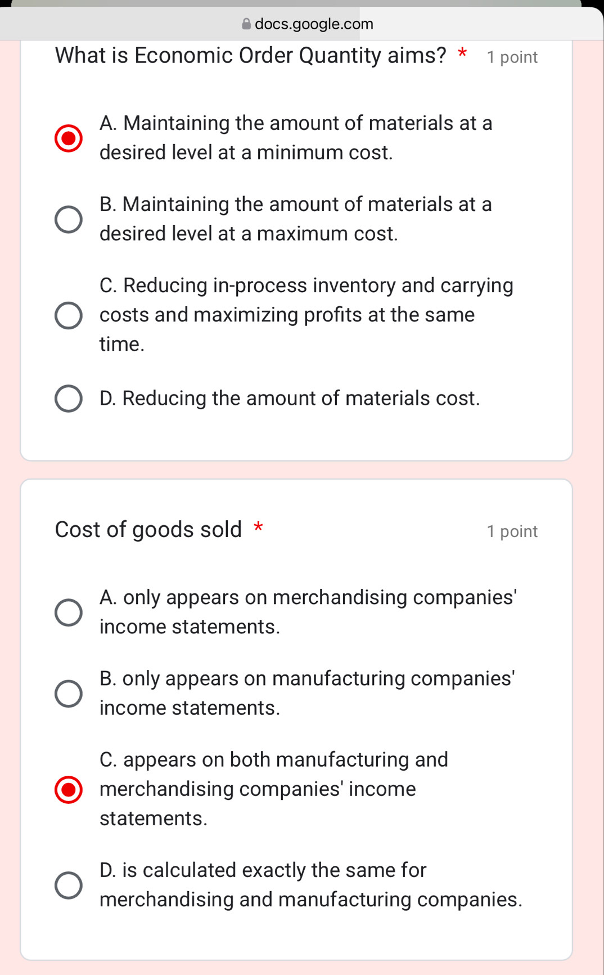Click red asterisk after 'Cost of goods sold'
Image resolution: width=604 pixels, height=975 pixels.
[x=258, y=527]
